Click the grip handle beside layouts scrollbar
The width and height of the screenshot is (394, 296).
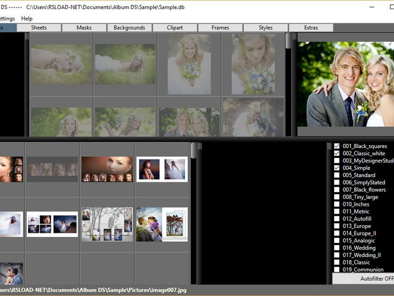(199, 146)
